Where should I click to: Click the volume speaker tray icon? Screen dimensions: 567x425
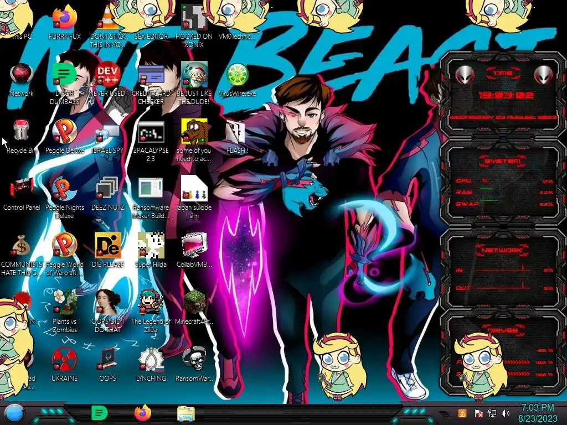coord(505,413)
